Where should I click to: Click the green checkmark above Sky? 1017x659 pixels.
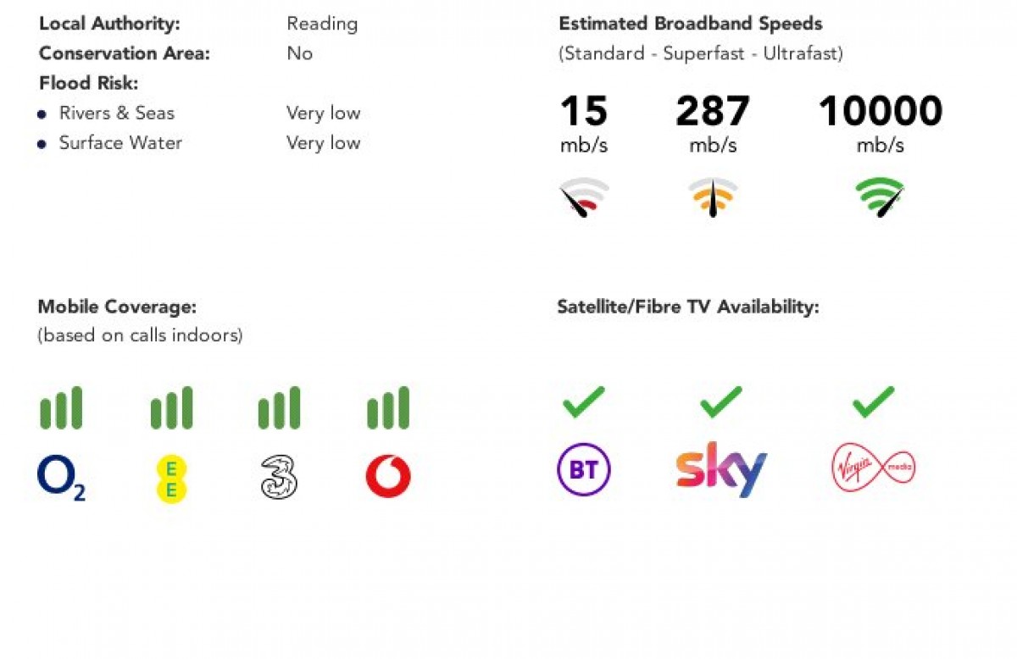coord(721,401)
